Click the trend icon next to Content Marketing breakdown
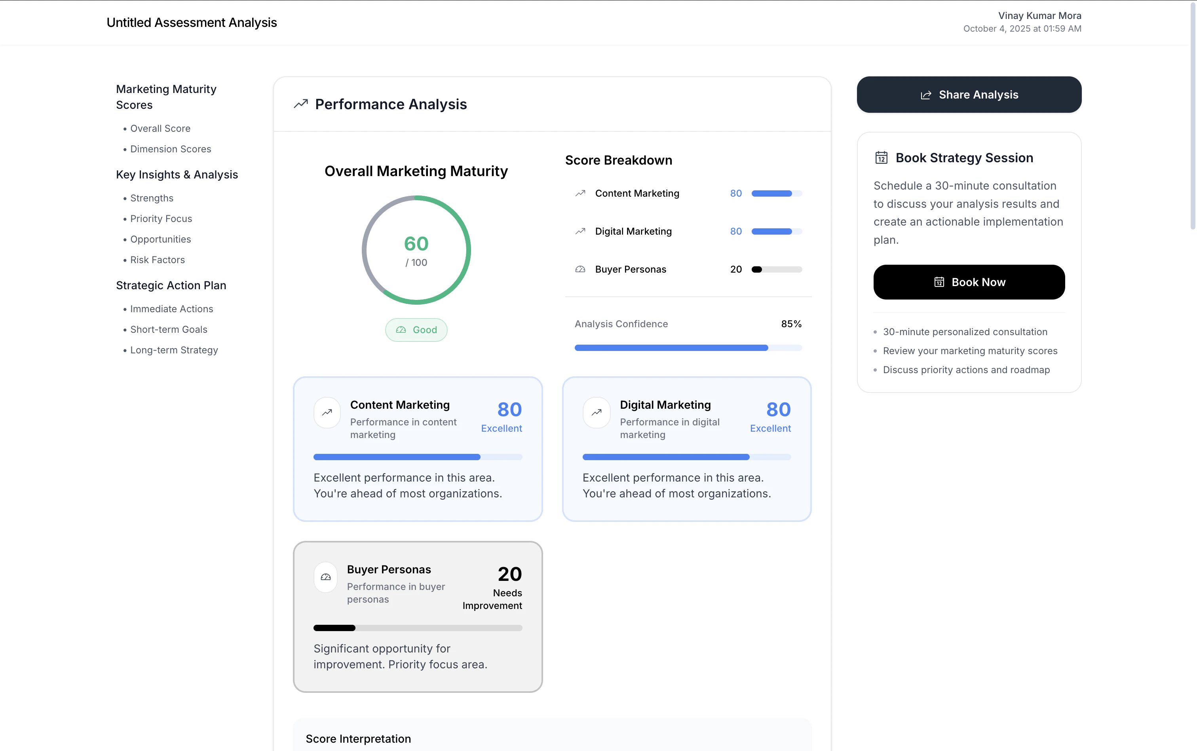1197x751 pixels. pyautogui.click(x=580, y=193)
